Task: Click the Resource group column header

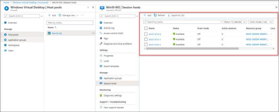Action: [254, 28]
